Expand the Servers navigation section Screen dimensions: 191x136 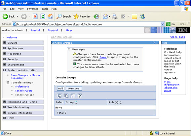[5, 43]
